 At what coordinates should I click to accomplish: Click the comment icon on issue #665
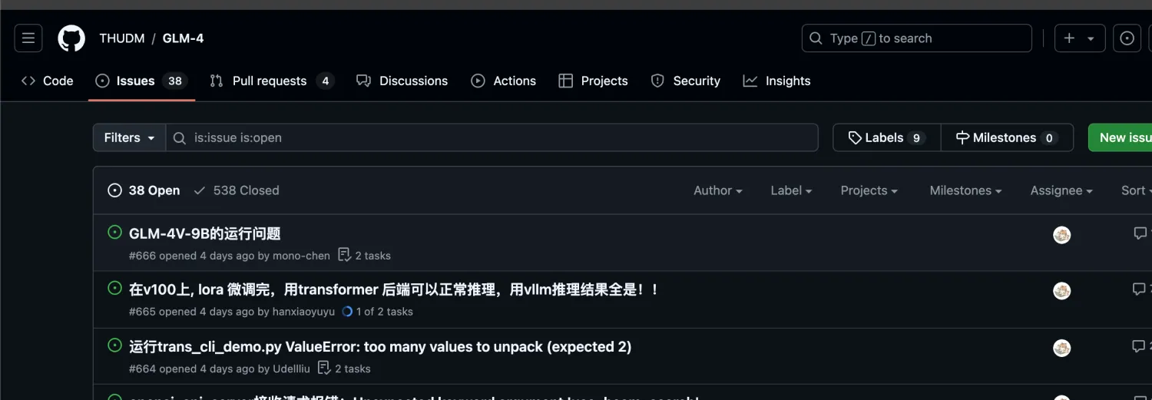coord(1140,289)
